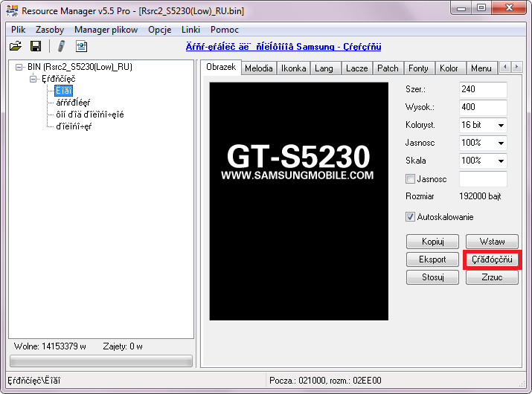Minimize the Resource Manager window
The width and height of the screenshot is (532, 394).
461,8
